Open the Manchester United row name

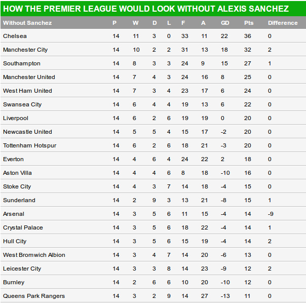29,78
